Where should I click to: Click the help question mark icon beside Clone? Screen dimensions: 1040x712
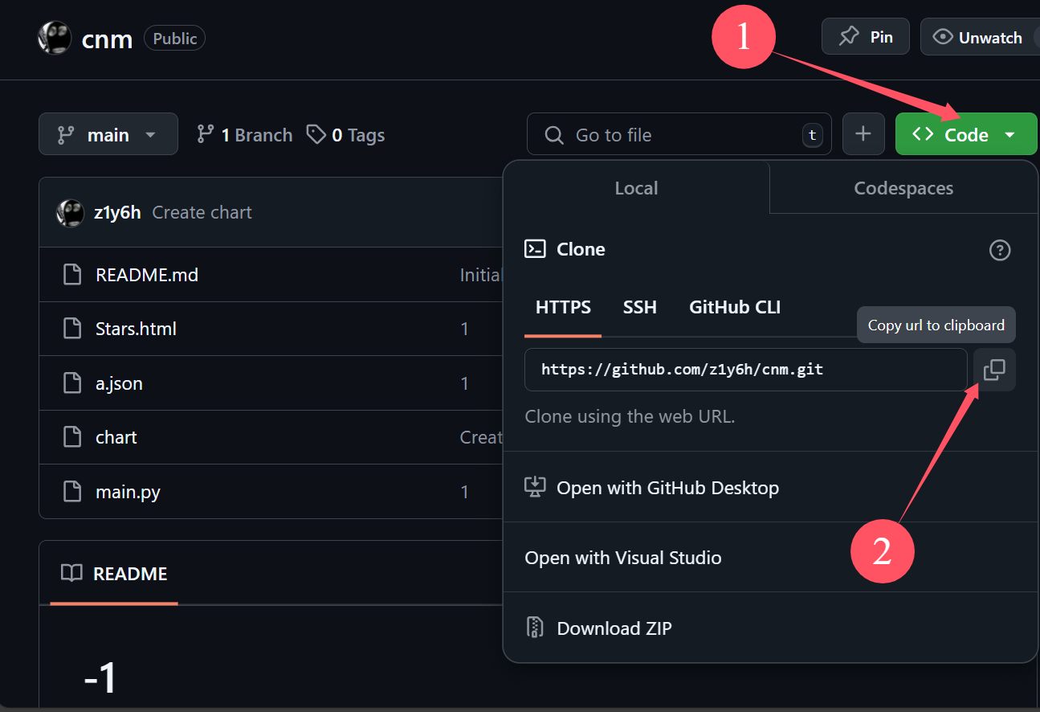pos(1000,250)
